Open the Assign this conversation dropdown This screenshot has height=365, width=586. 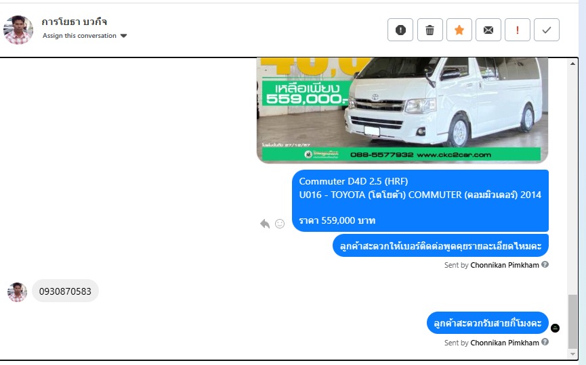[x=85, y=36]
